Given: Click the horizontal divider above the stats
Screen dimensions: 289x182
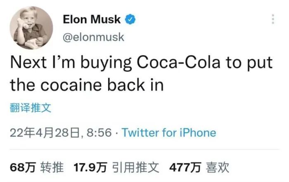Looking at the screenshot, I should click(144, 149).
